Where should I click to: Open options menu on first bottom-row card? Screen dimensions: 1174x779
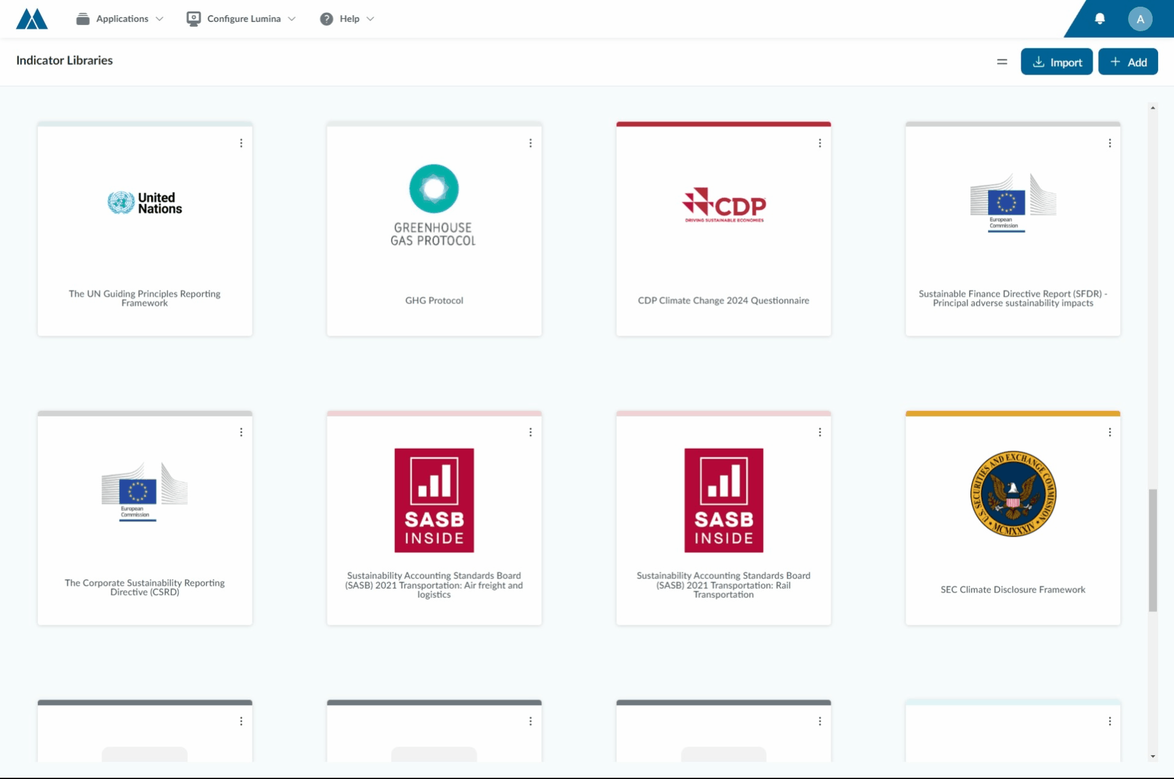click(x=241, y=722)
